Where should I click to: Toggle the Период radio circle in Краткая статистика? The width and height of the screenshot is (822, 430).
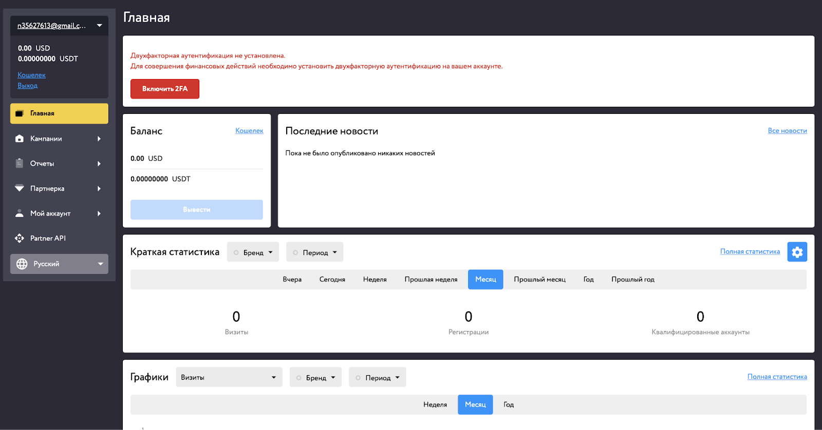295,252
